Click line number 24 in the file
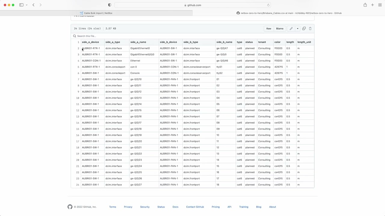 coord(78,185)
